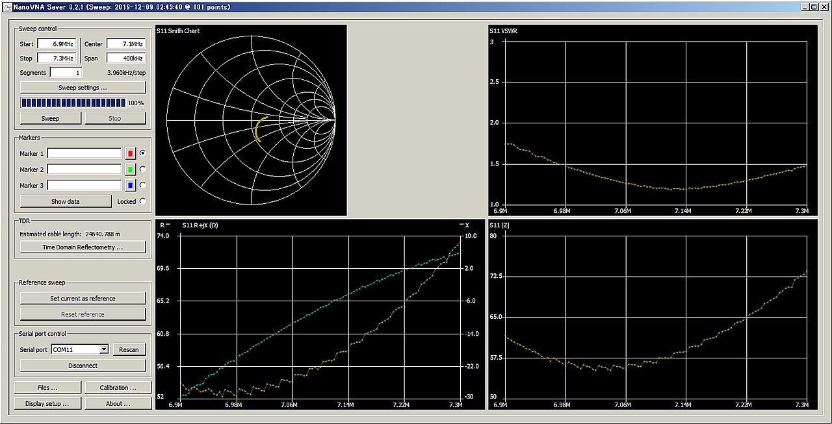
Task: Click the Reset reference button
Action: (x=83, y=314)
